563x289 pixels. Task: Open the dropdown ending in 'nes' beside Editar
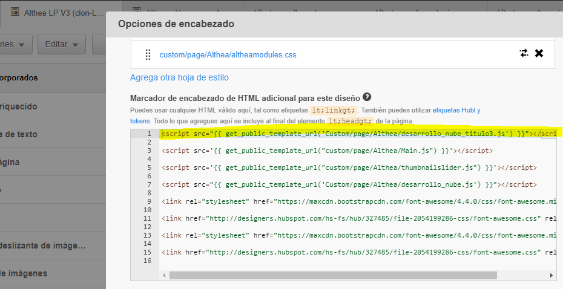pos(16,44)
